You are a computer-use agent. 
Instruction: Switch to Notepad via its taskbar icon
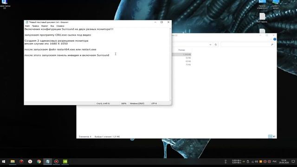[x=47, y=161]
